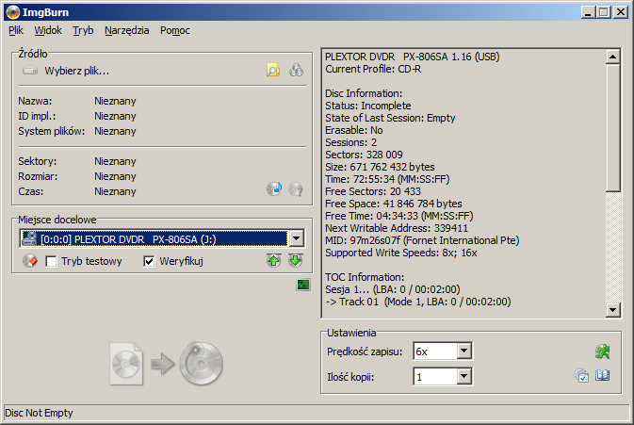Open the create CUE file music-disc icon
This screenshot has height=425, width=634.
(274, 188)
